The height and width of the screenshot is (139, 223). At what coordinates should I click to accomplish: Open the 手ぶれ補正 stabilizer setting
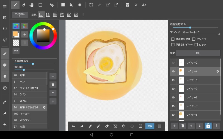[x=20, y=15]
